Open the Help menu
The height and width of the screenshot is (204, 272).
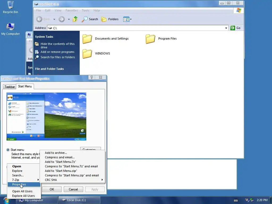pyautogui.click(x=97, y=10)
